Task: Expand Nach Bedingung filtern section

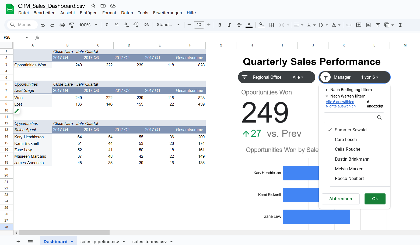Action: click(x=351, y=90)
